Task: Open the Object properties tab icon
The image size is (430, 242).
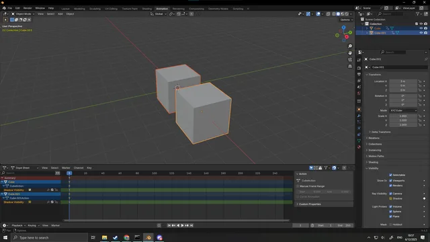Action: [x=359, y=109]
